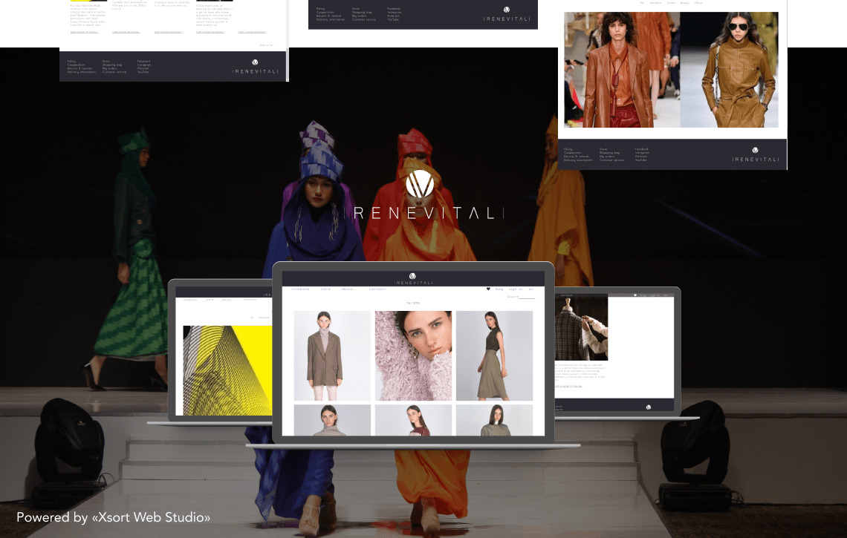Open the bag link in the laptop navbar
847x538 pixels.
[x=499, y=289]
